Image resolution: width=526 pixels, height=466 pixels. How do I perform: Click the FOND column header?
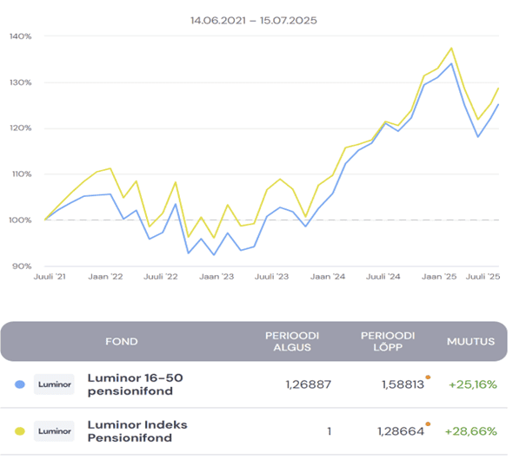(122, 341)
